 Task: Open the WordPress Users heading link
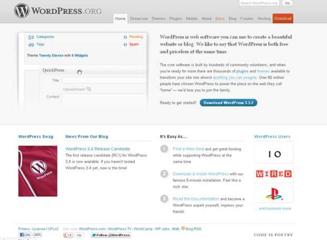click(x=272, y=137)
